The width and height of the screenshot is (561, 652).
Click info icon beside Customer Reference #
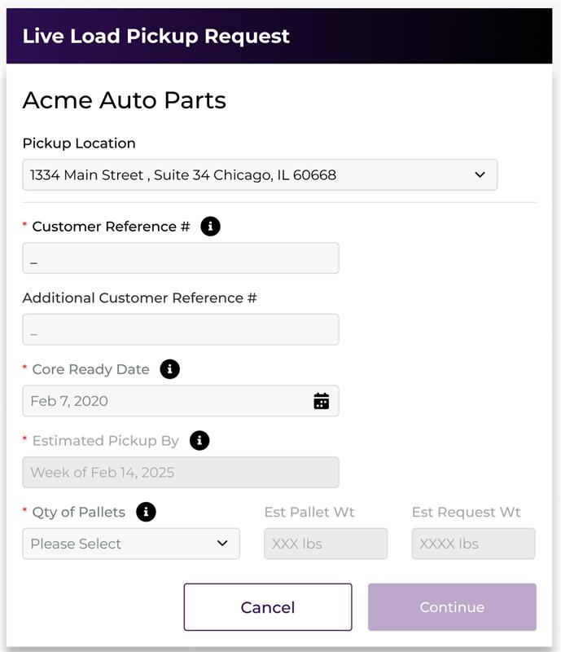[x=210, y=227]
